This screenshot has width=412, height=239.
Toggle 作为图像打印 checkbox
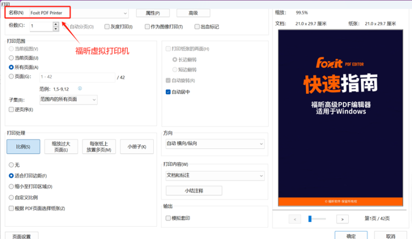click(x=147, y=26)
